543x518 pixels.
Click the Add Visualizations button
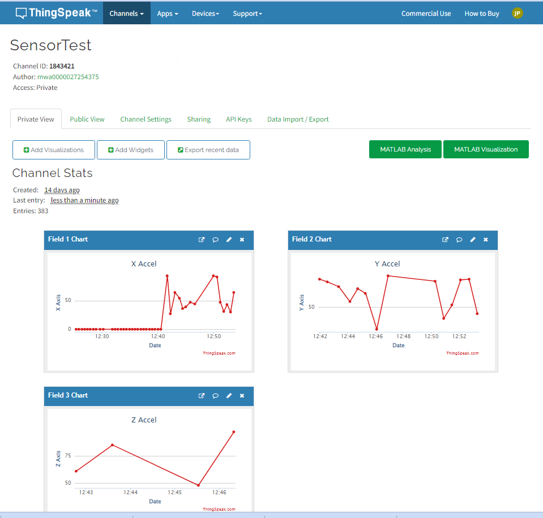[54, 150]
